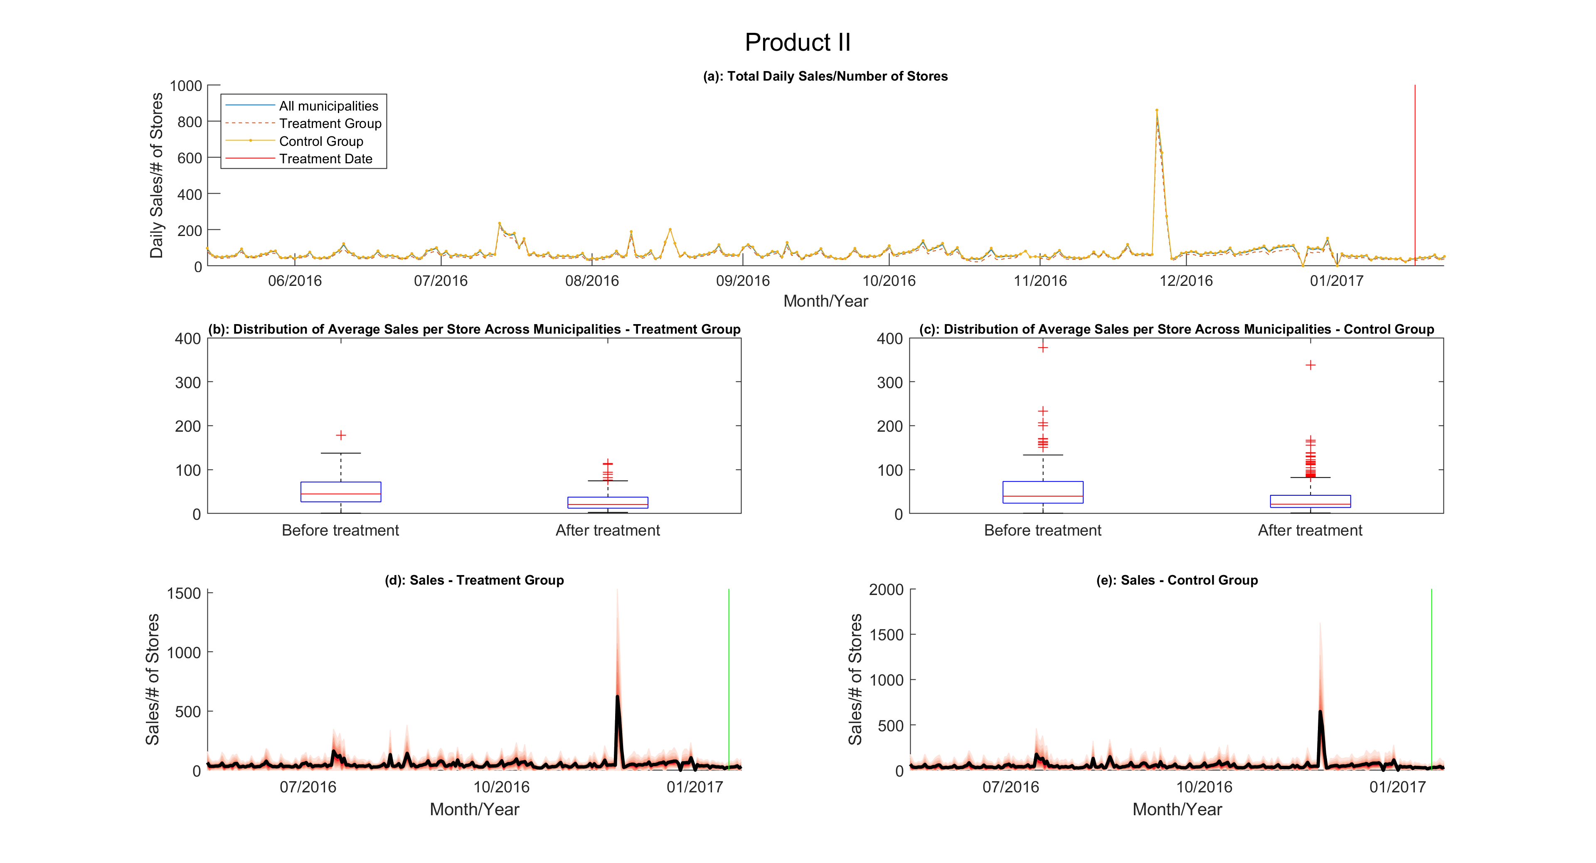Click the green treatment line in panel (e)
Image resolution: width=1596 pixels, height=863 pixels.
click(x=1431, y=679)
